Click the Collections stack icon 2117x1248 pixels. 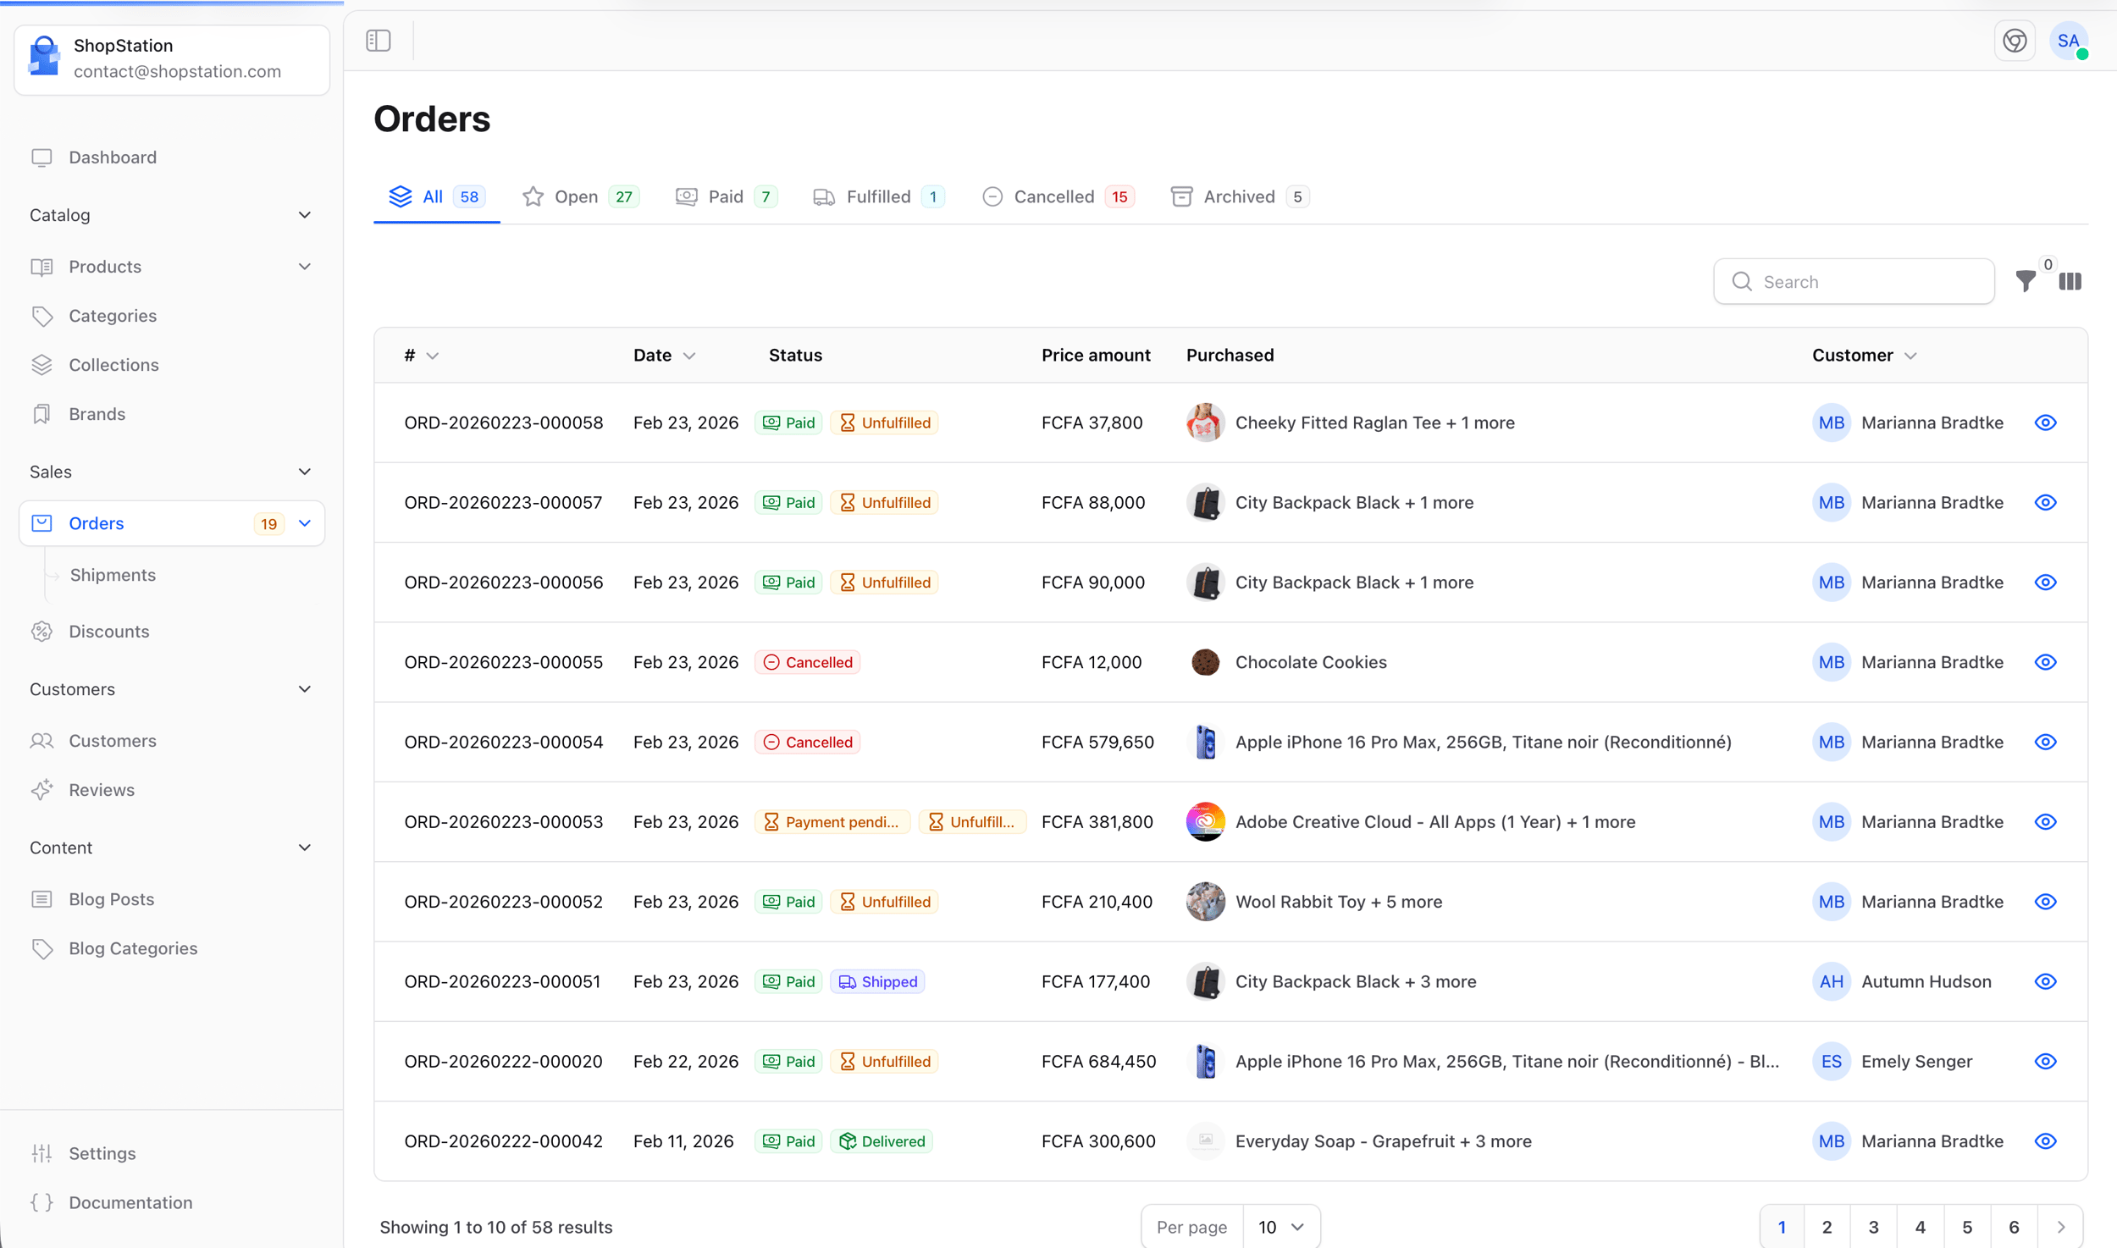(41, 365)
